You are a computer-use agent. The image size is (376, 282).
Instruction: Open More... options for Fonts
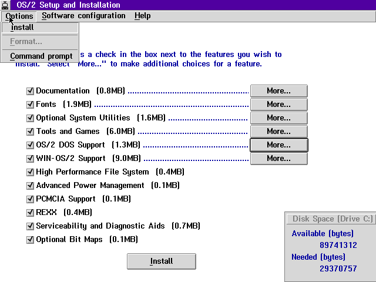tap(279, 105)
